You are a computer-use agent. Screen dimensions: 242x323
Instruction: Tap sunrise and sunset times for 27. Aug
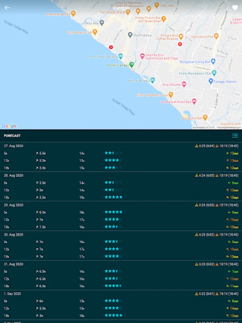coord(217,146)
